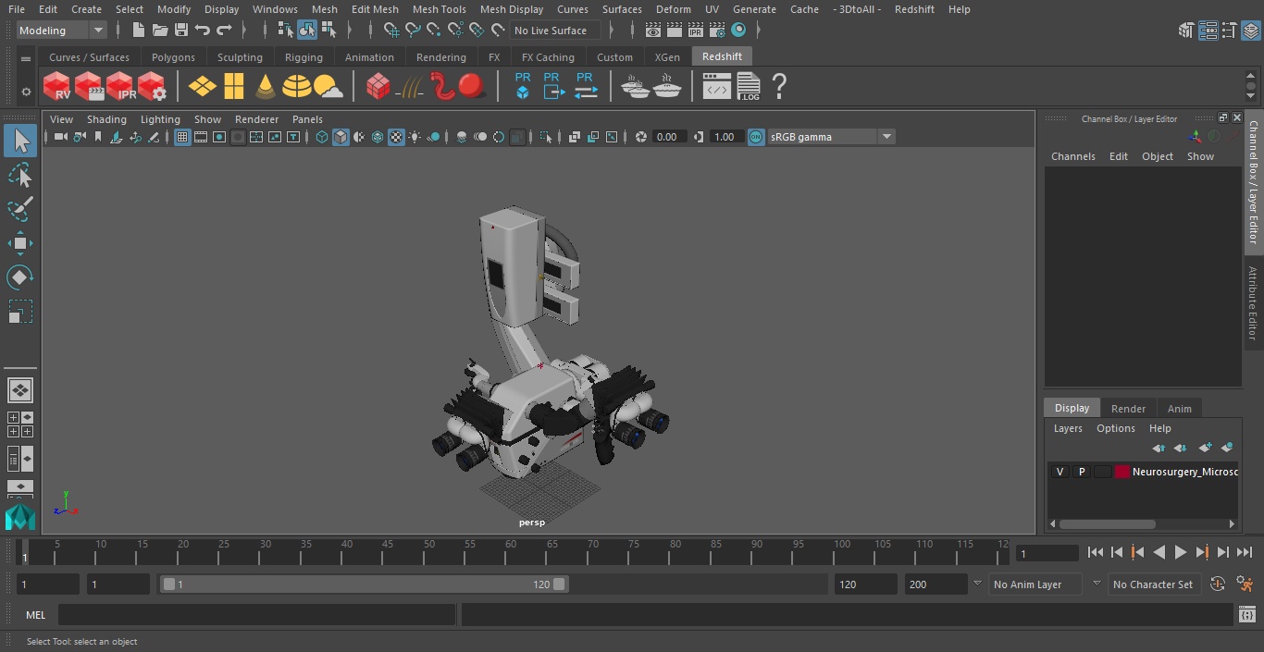Viewport: 1264px width, 652px height.
Task: Create a Redshift dome light
Action: coord(296,87)
